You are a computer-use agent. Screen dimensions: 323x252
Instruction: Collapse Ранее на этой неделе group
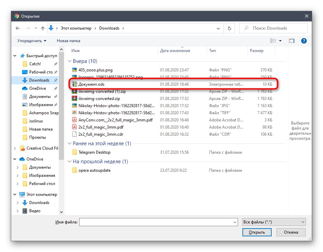point(69,144)
